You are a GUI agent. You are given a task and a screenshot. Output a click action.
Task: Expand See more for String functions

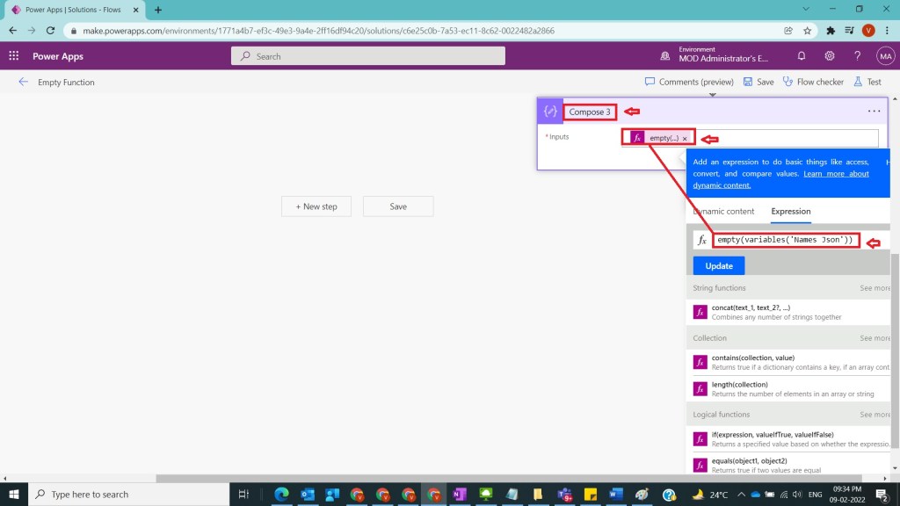click(x=875, y=288)
